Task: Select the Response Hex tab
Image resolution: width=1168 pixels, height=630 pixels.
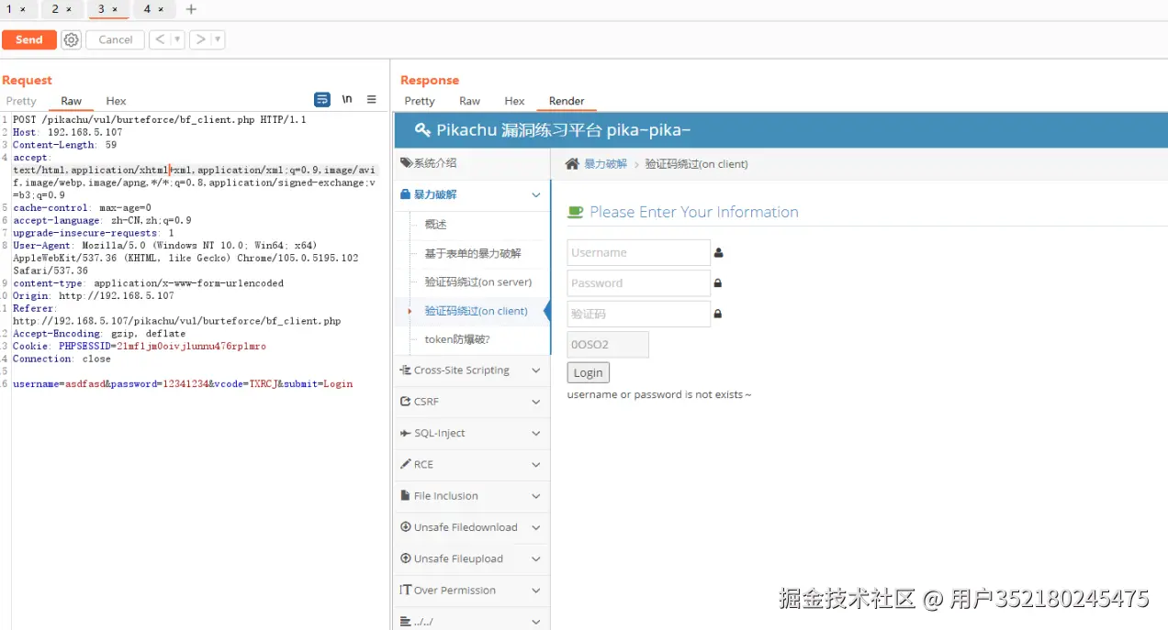Action: (x=515, y=101)
